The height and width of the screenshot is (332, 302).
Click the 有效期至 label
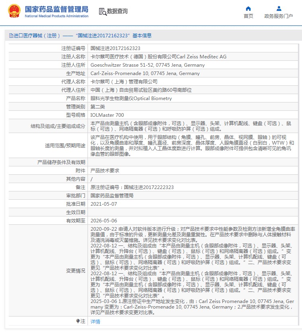76,221
